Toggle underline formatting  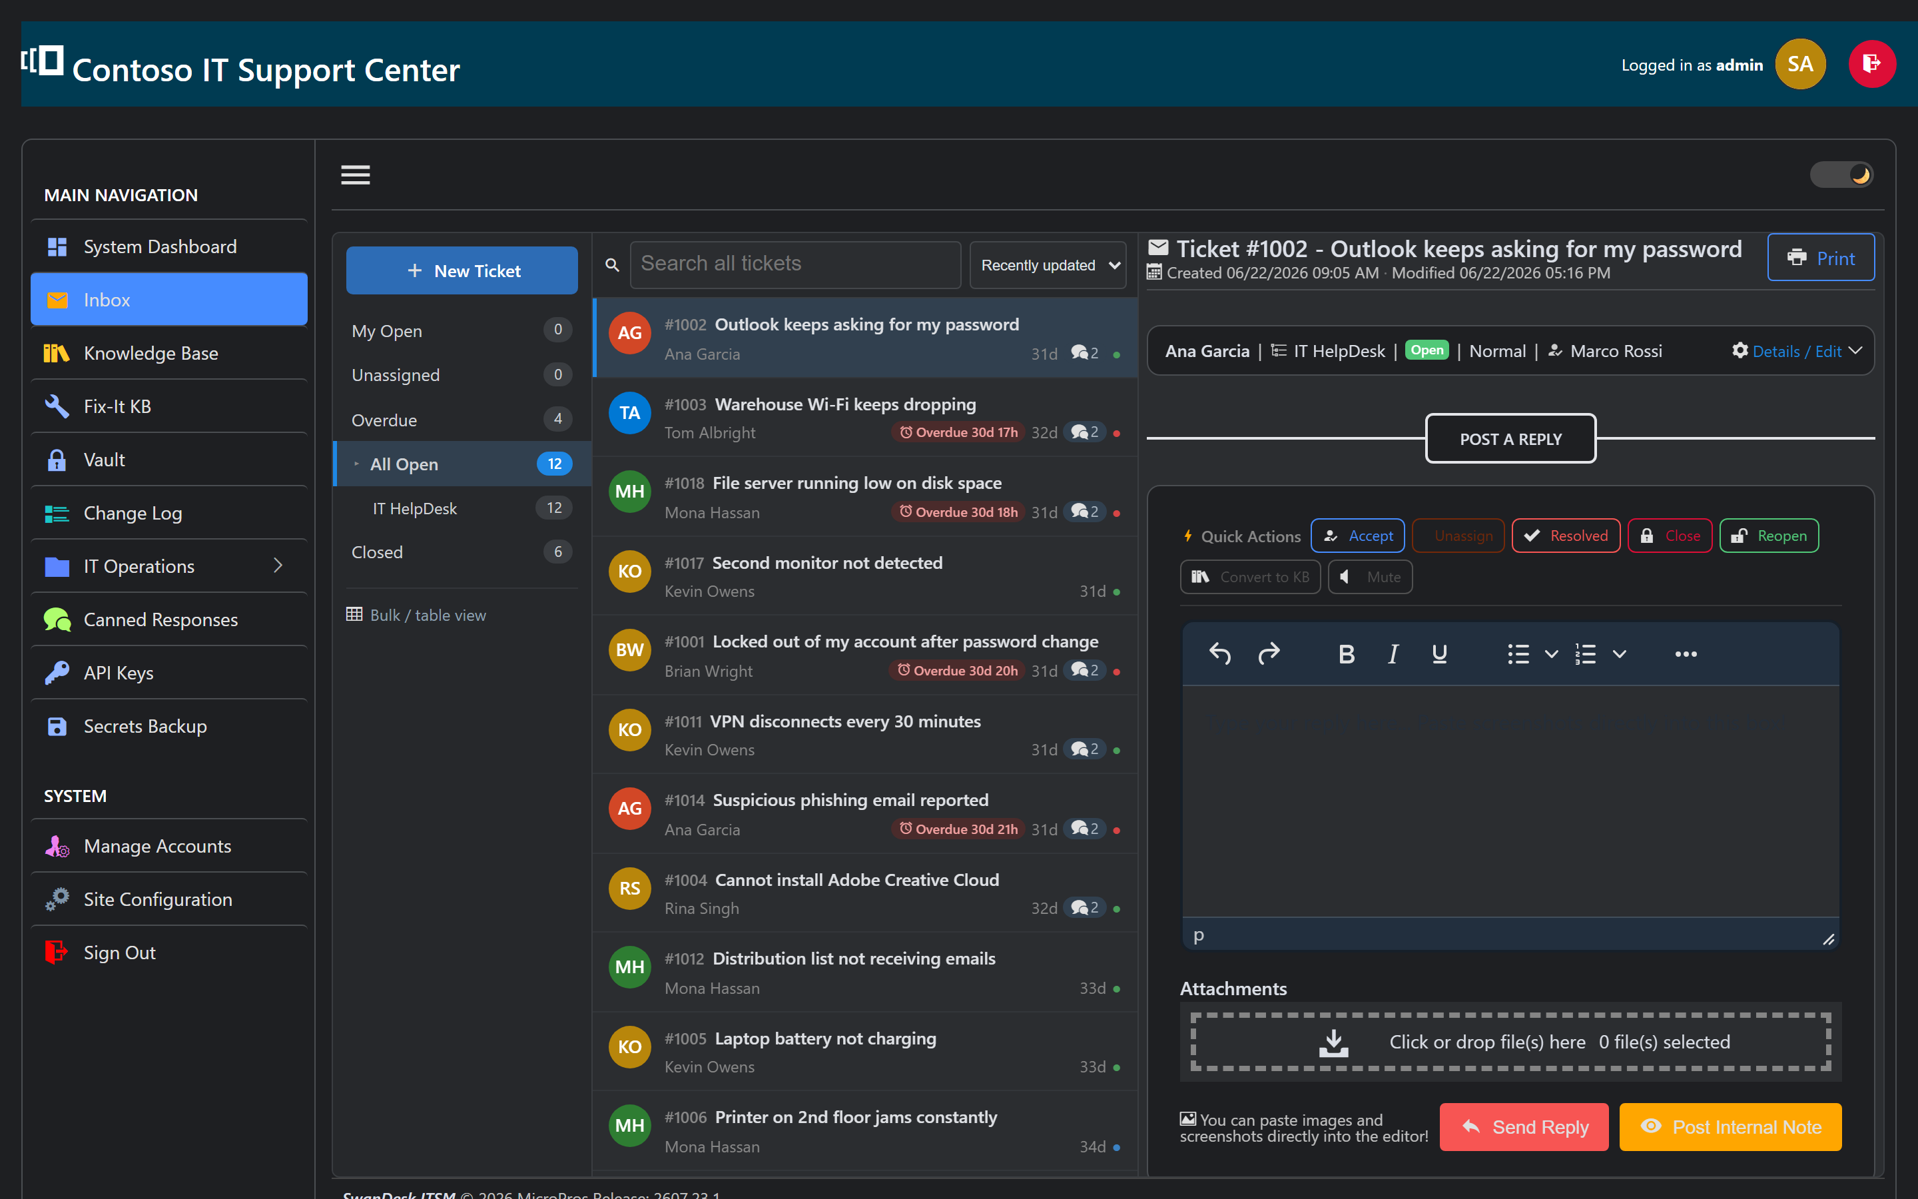coord(1439,654)
